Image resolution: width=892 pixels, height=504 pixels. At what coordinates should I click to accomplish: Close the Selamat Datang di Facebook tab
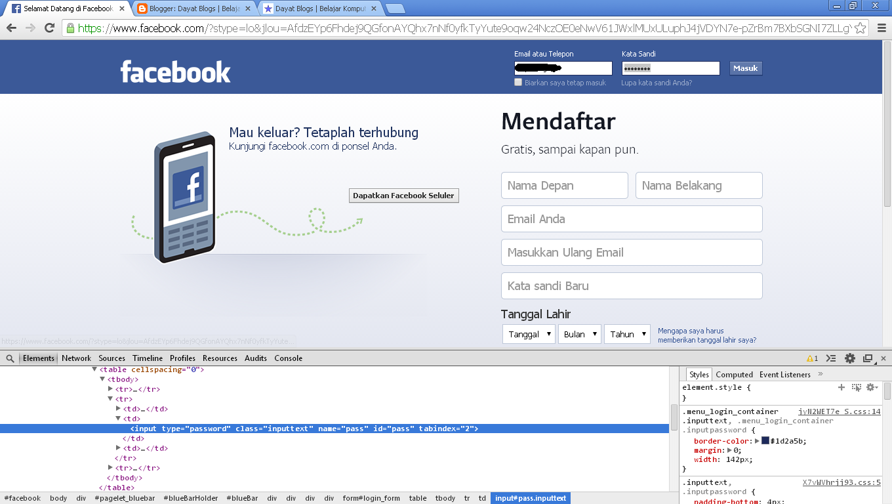pos(122,9)
